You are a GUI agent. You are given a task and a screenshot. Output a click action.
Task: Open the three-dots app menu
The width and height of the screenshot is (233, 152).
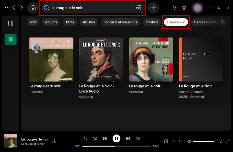[7, 8]
